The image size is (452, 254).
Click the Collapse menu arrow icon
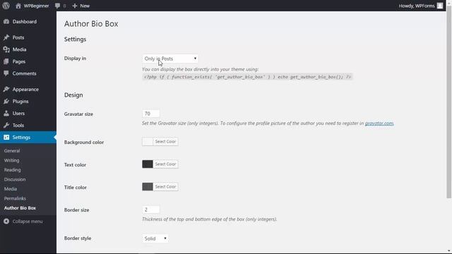[x=6, y=221]
